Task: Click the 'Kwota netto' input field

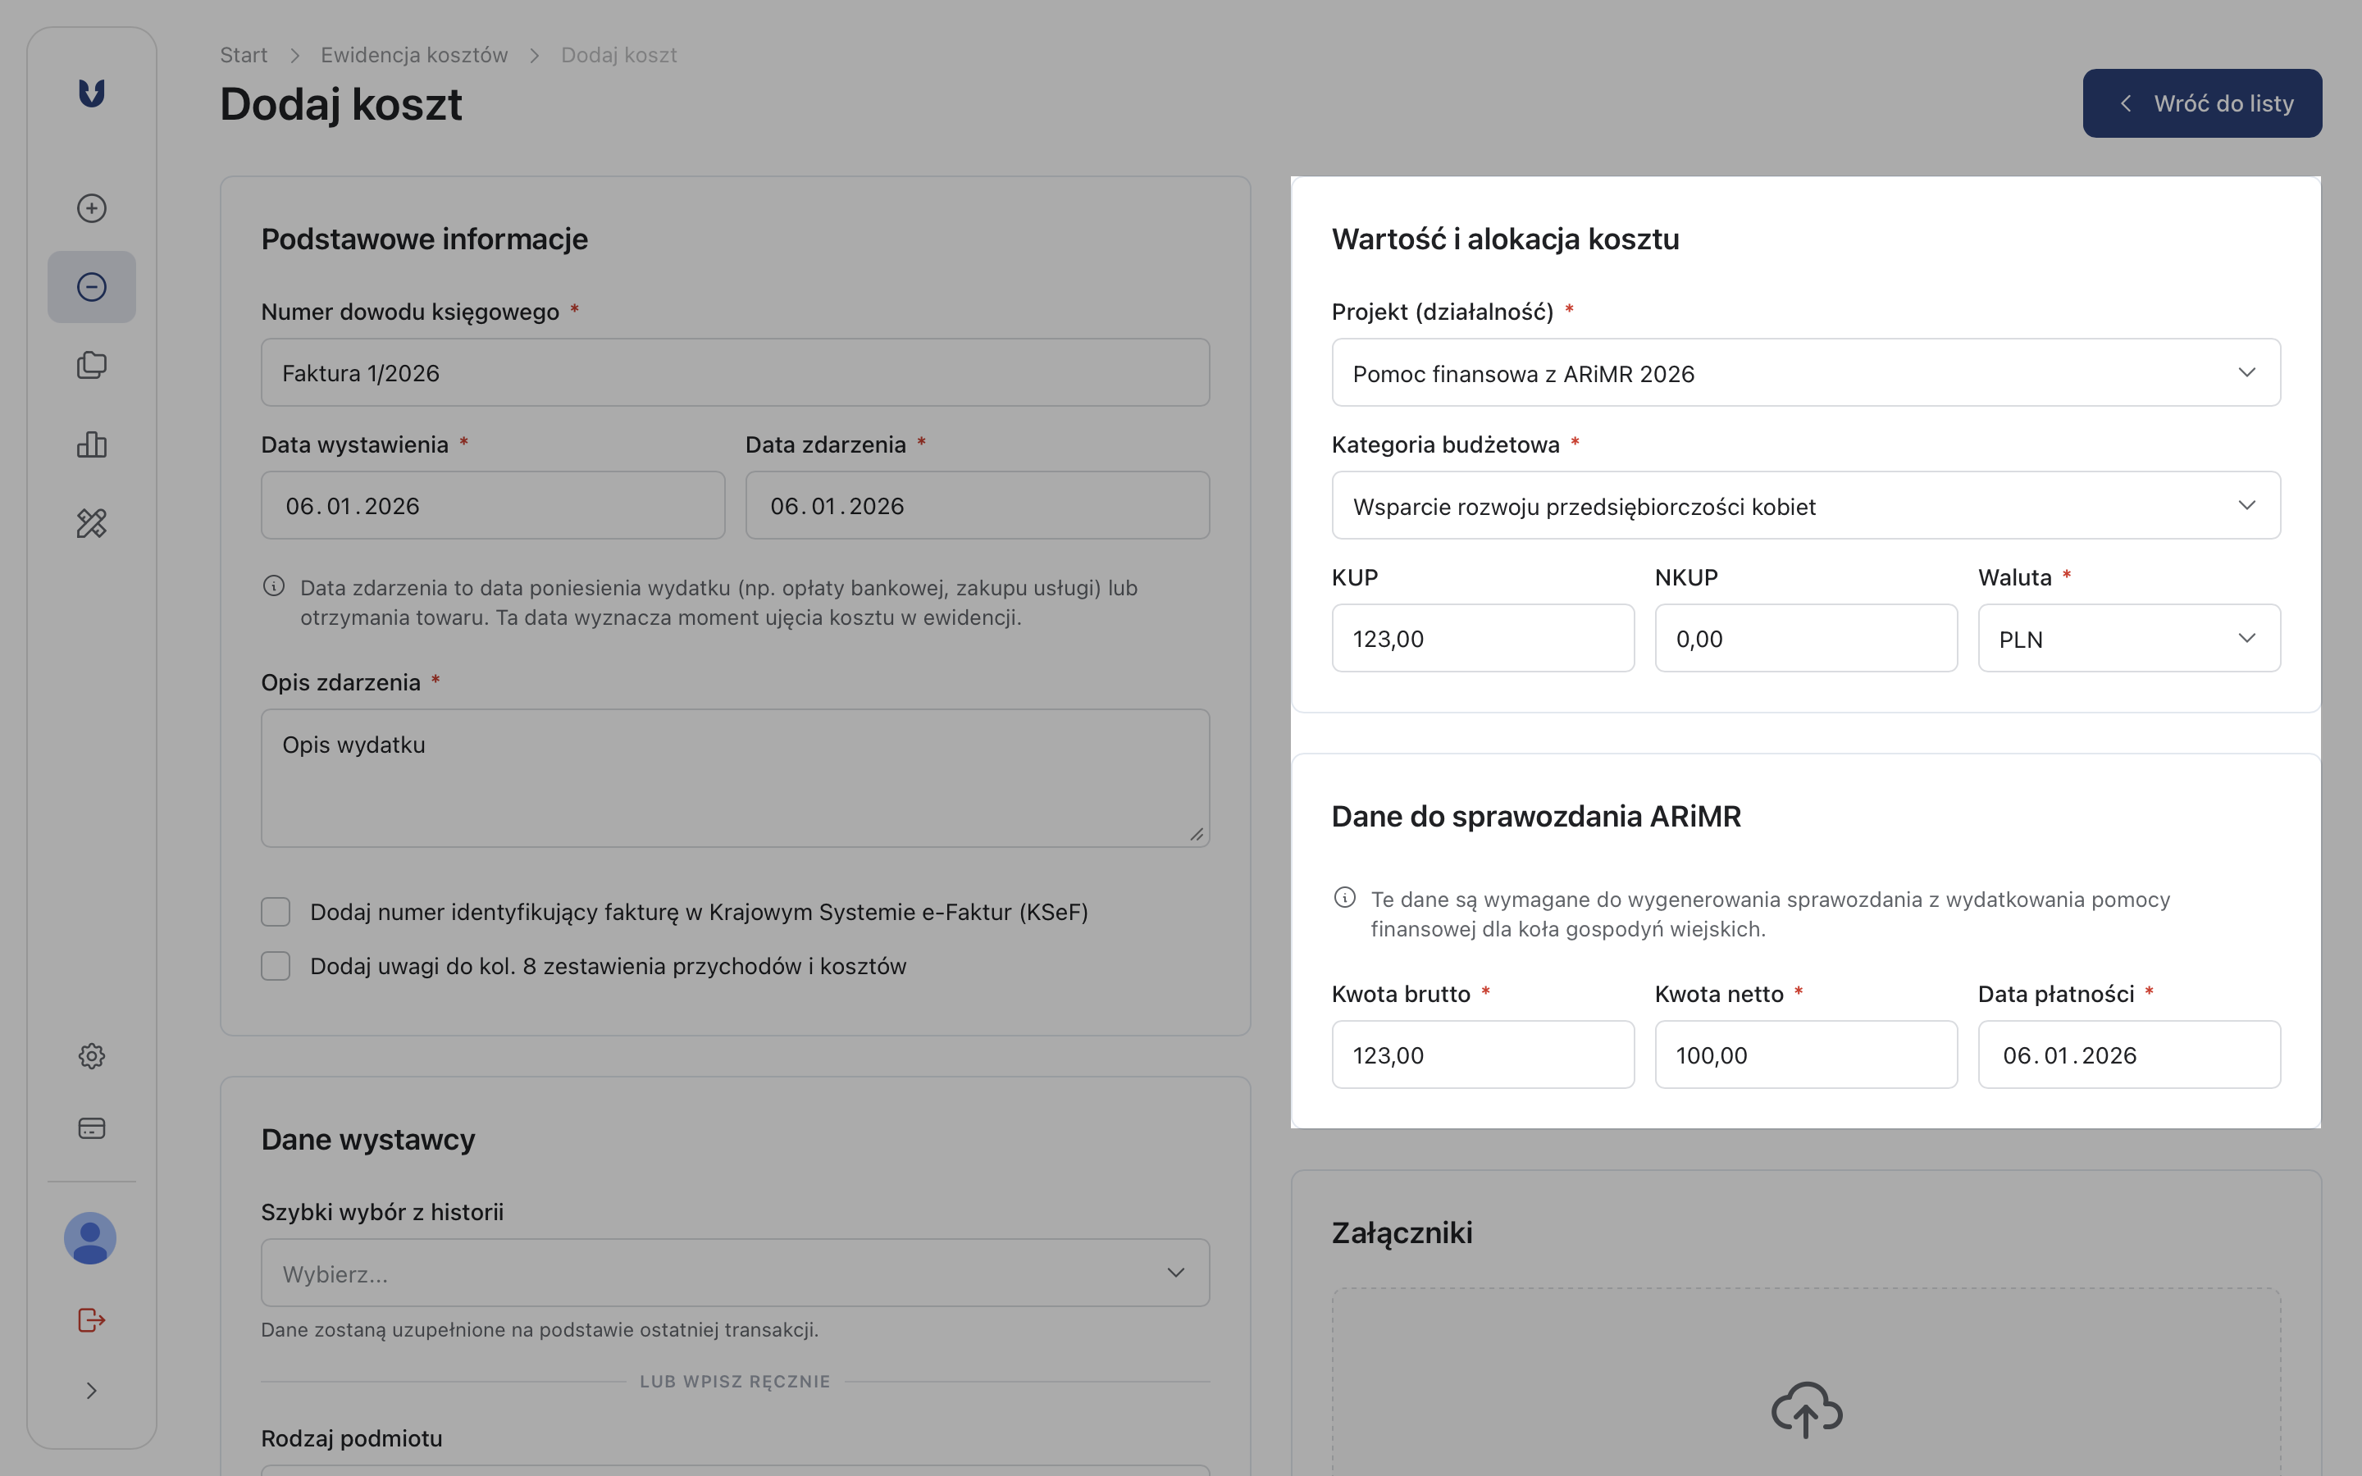Action: click(x=1804, y=1055)
